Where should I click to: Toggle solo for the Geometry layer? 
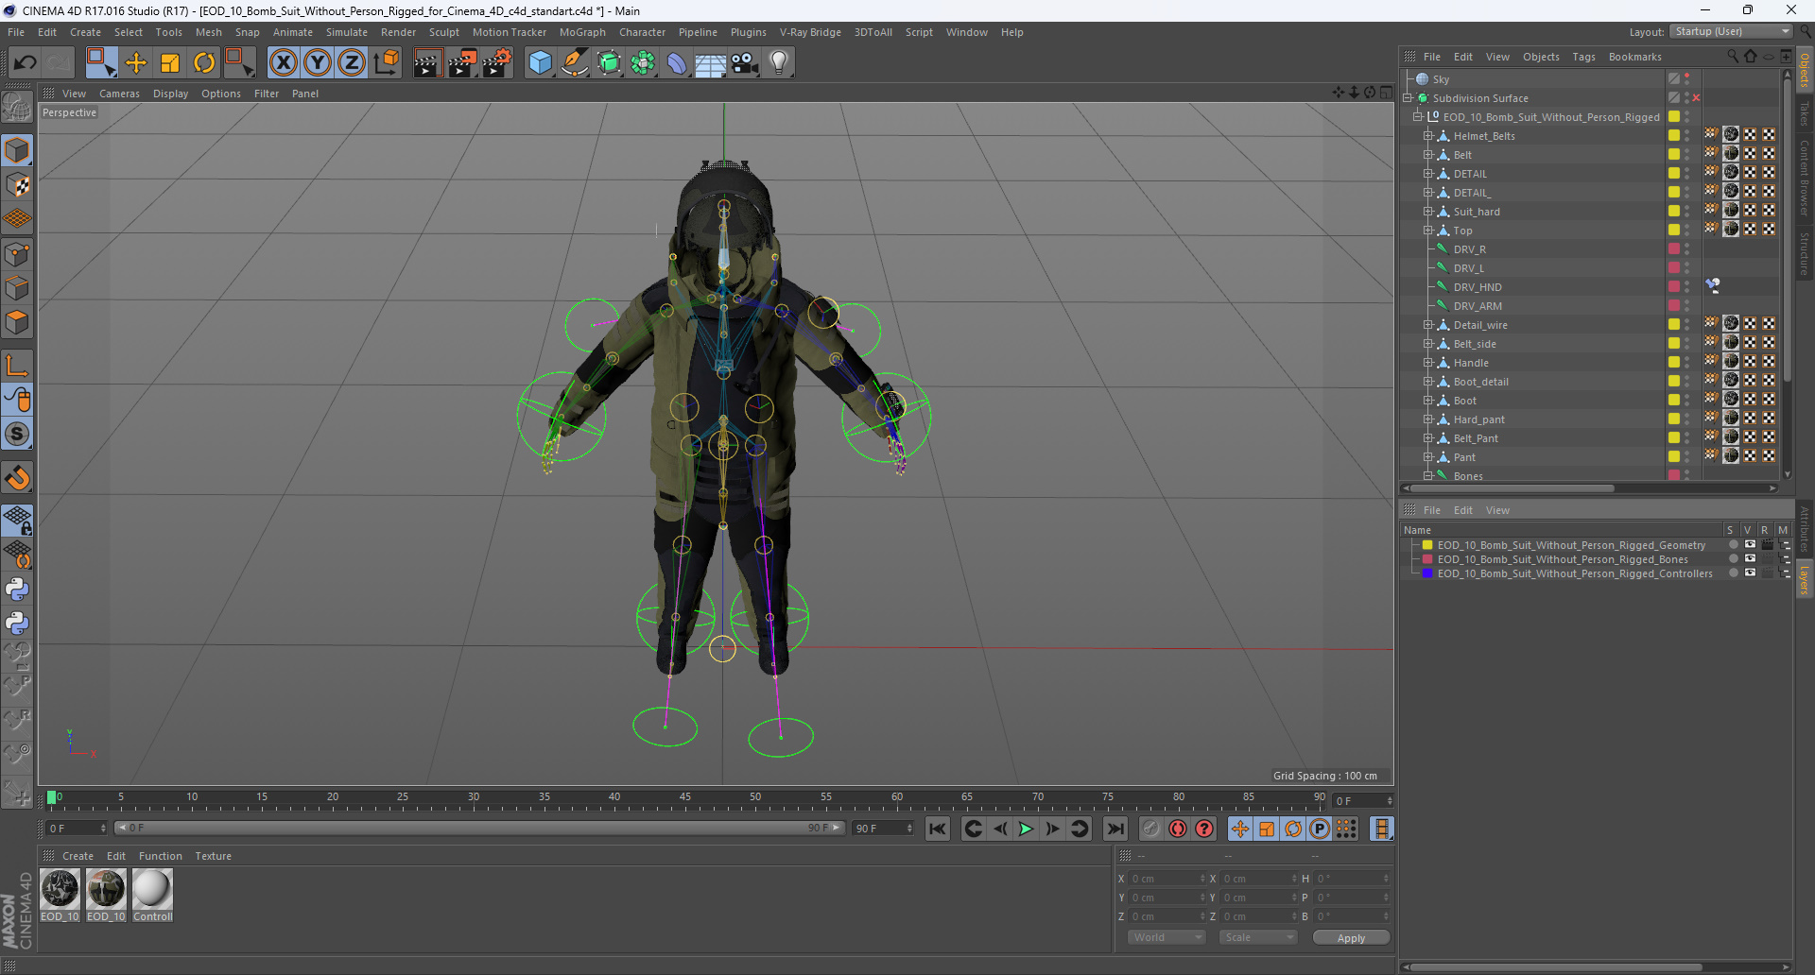point(1733,545)
